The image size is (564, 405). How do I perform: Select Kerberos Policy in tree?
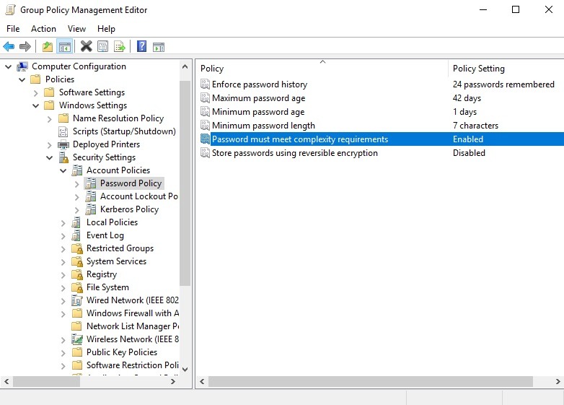click(129, 209)
